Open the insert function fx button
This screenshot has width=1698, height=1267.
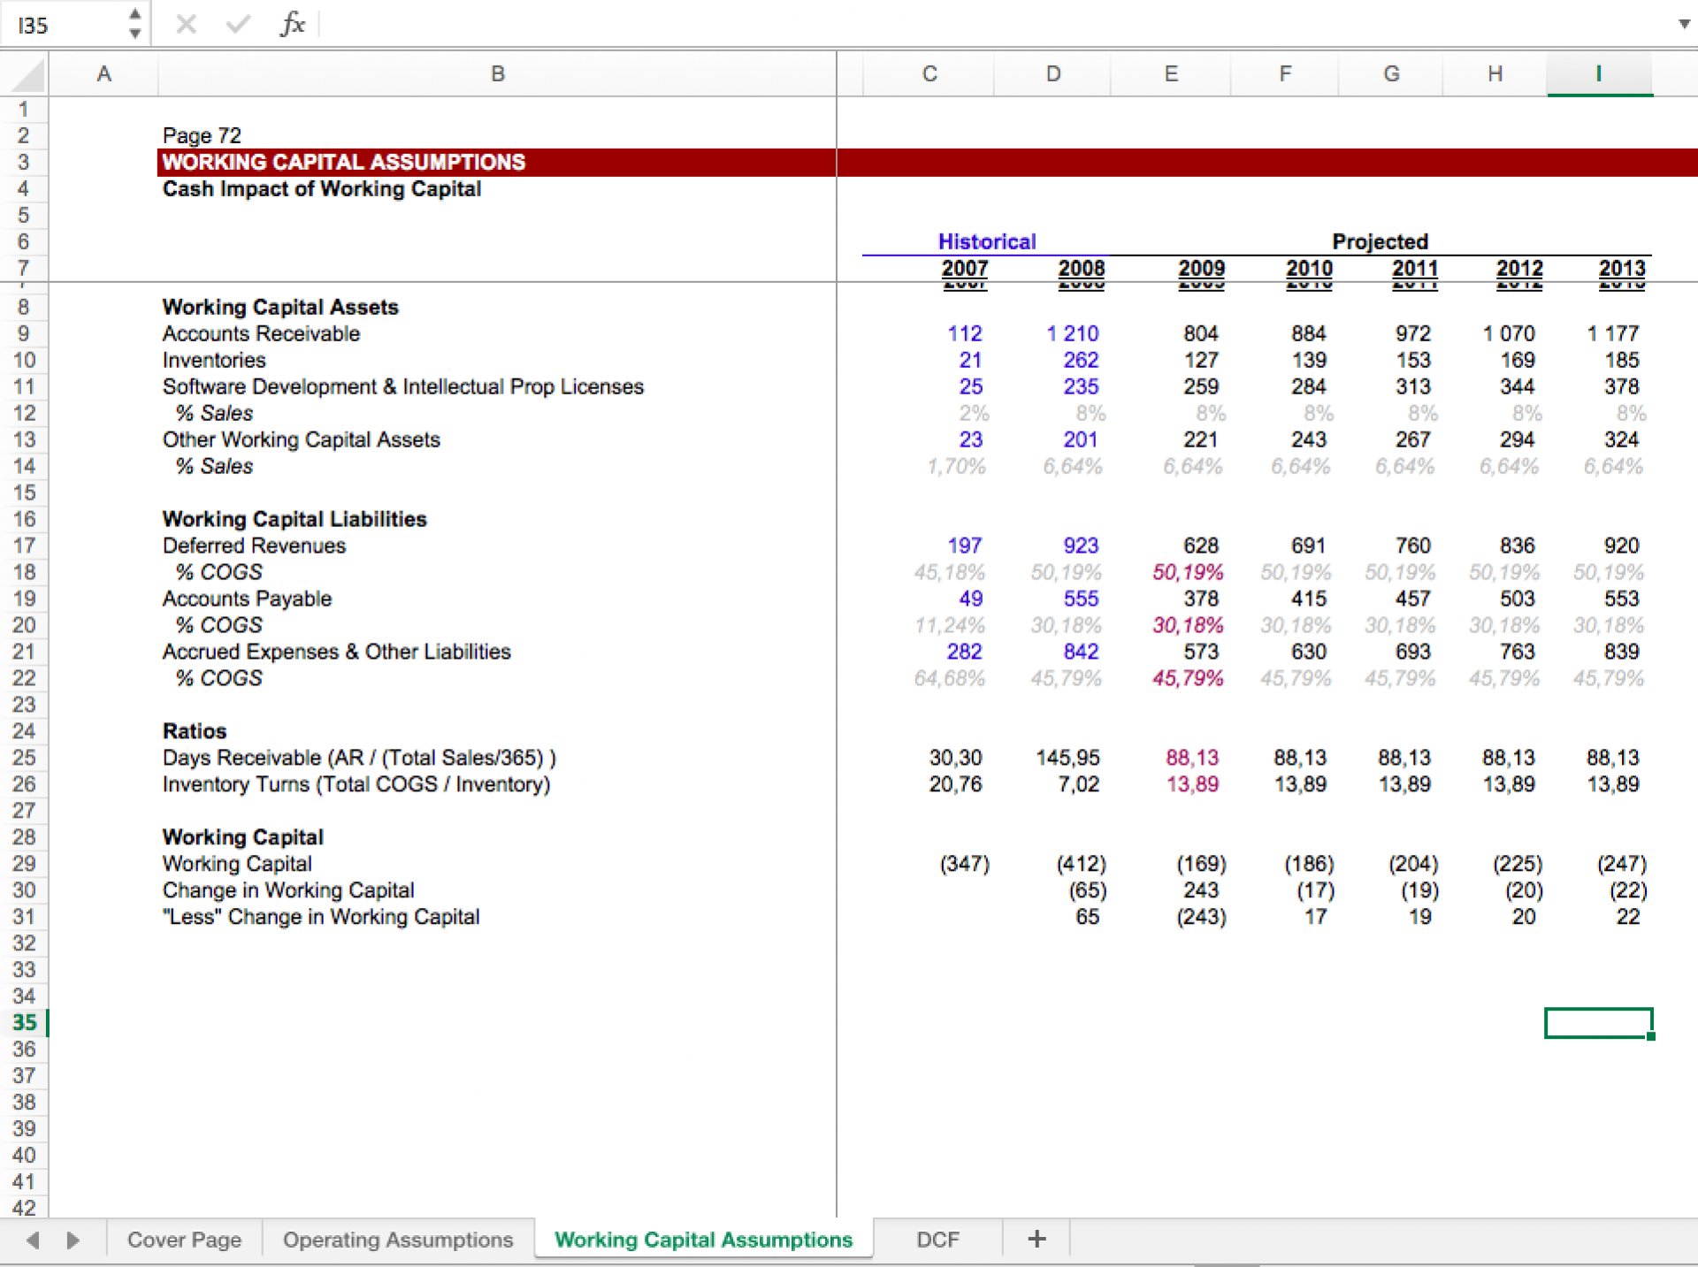coord(292,24)
